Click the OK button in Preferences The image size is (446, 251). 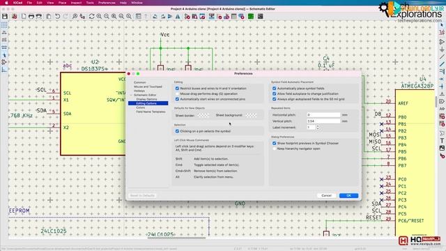(x=348, y=195)
